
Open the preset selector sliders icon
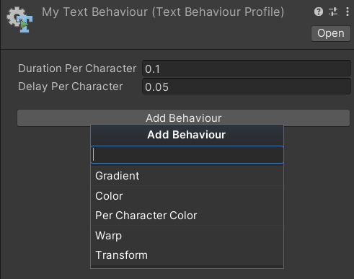point(333,12)
